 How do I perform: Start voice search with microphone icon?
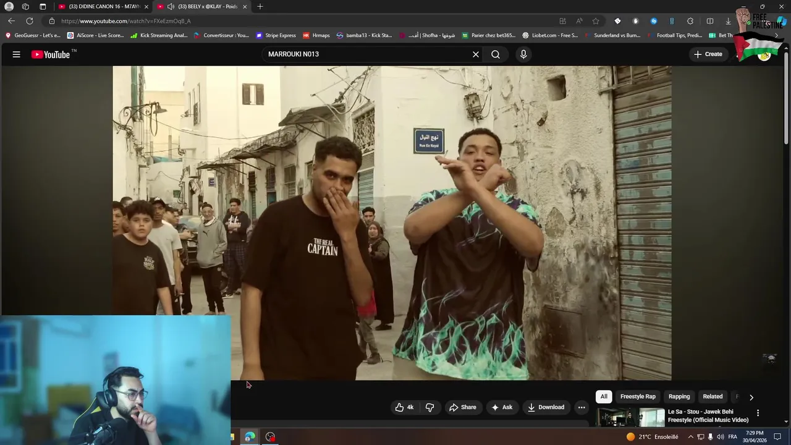523,54
